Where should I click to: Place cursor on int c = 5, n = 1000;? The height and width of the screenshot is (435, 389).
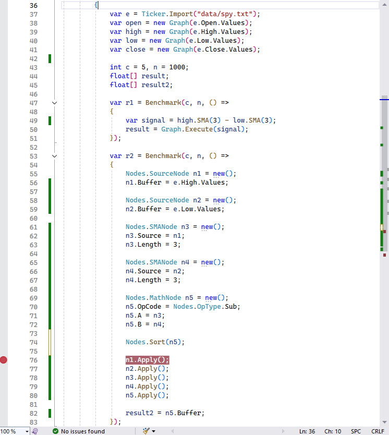pos(149,67)
